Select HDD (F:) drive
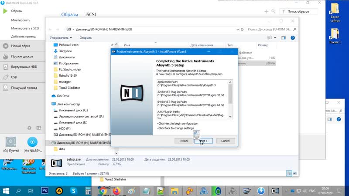 pyautogui.click(x=65, y=128)
